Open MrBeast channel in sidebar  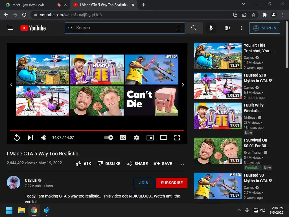[250, 117]
